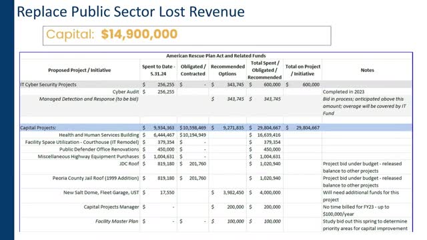Select Capital Projects obligated value $10,598,469
The width and height of the screenshot is (427, 240).
[193, 128]
